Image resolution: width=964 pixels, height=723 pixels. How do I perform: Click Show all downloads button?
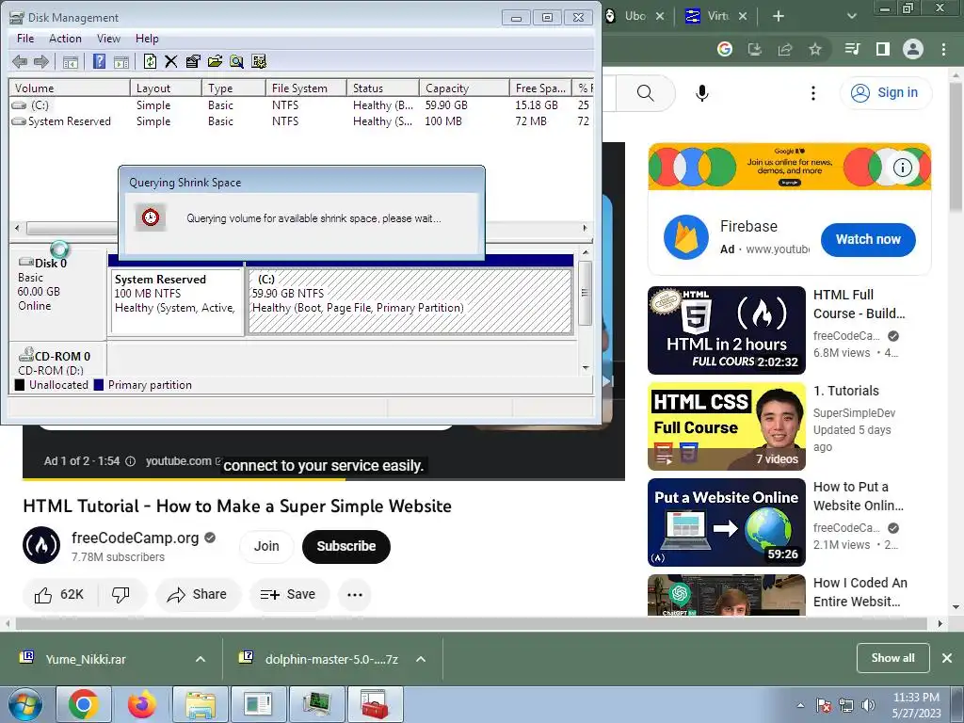(x=892, y=658)
